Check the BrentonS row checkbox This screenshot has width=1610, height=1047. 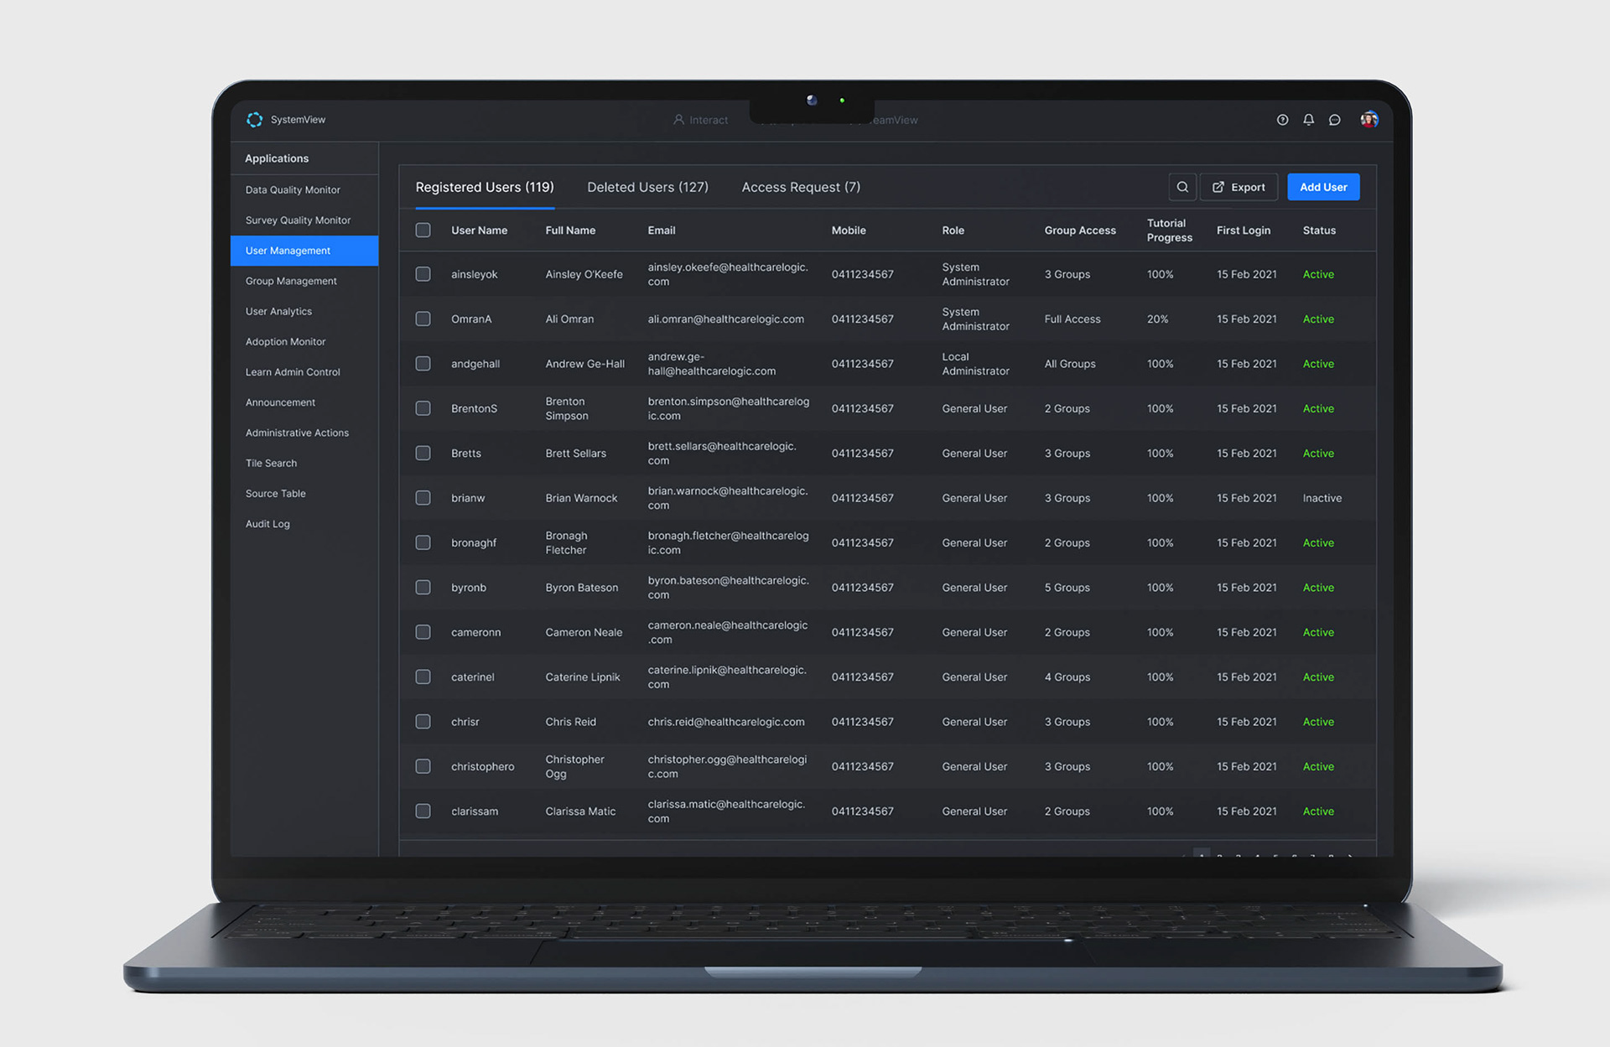423,408
